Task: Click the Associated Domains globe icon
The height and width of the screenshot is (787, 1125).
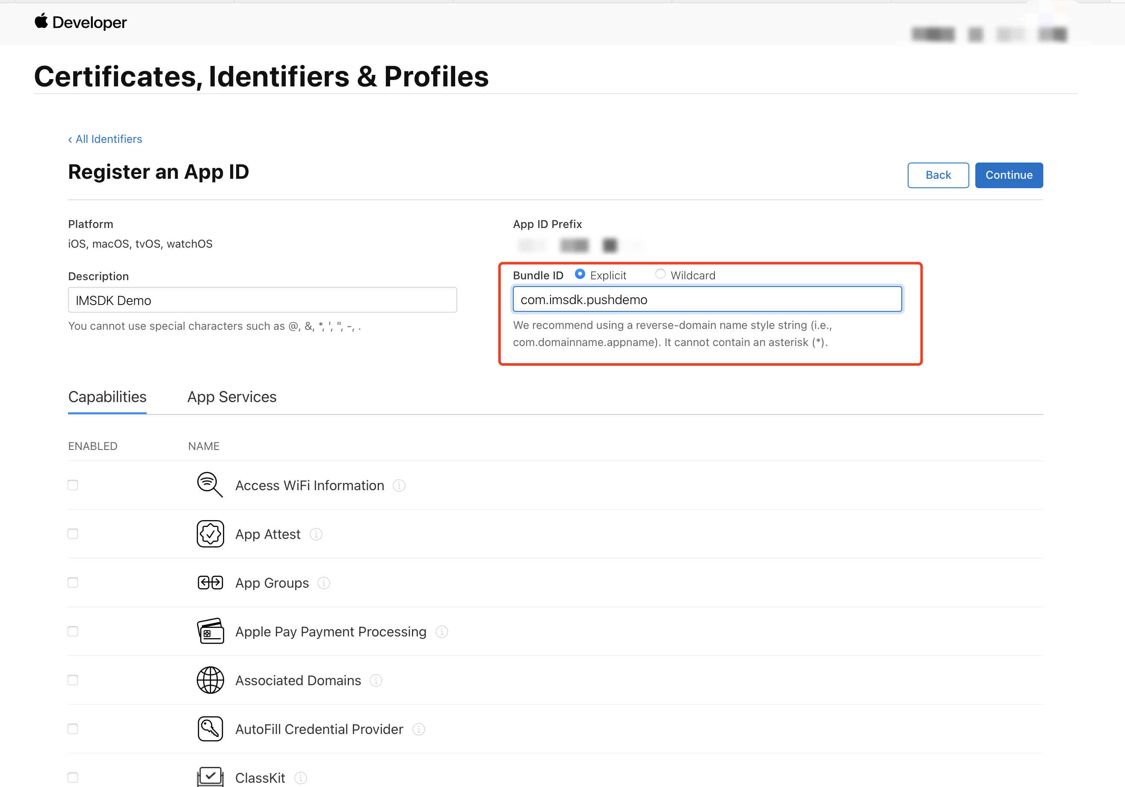Action: (210, 680)
